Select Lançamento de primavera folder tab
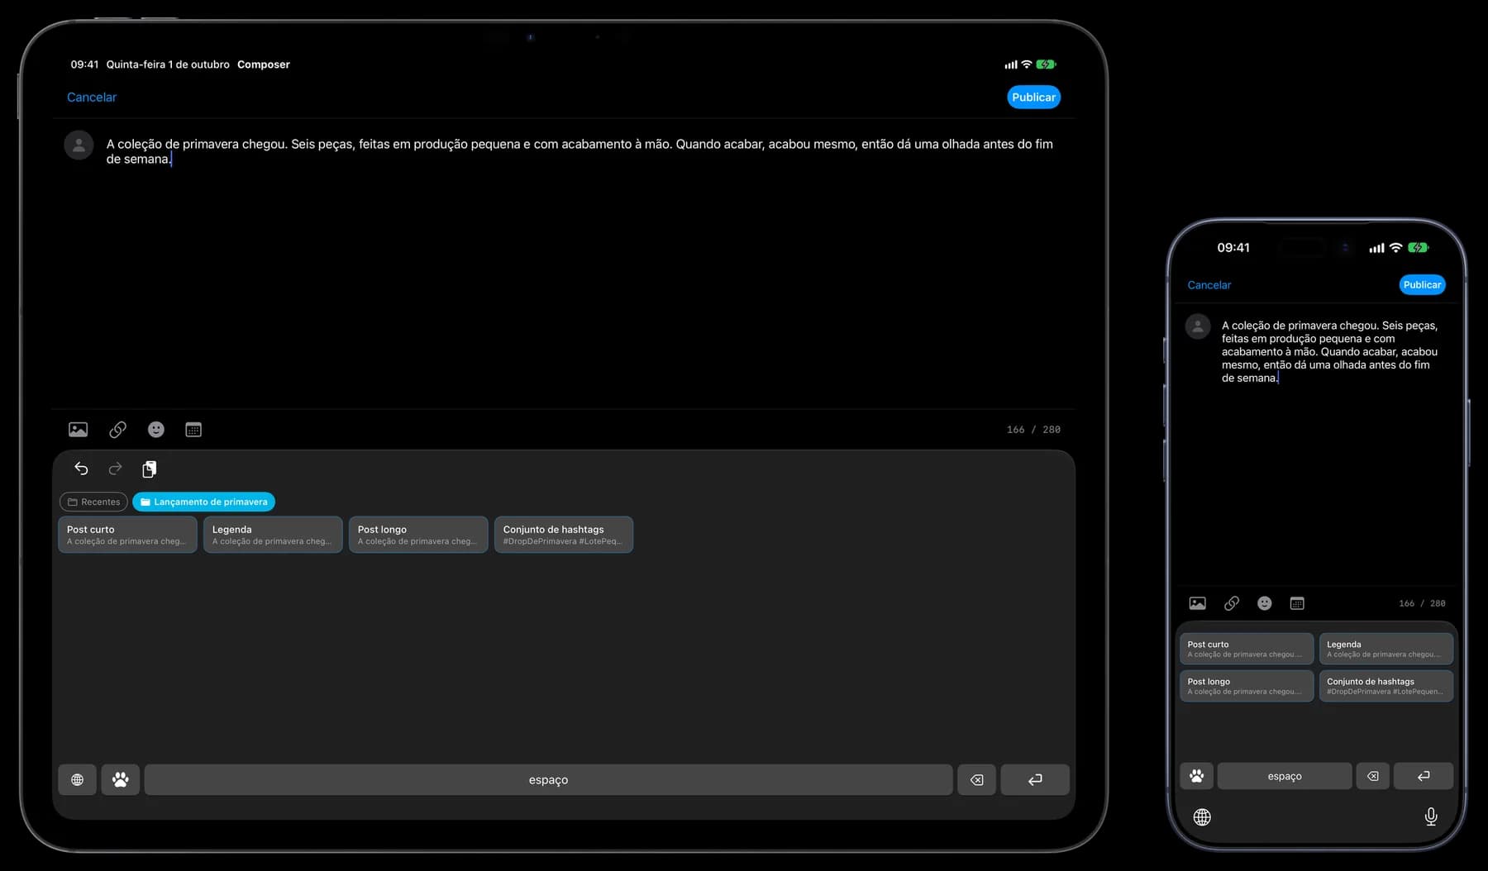This screenshot has width=1488, height=871. point(203,502)
